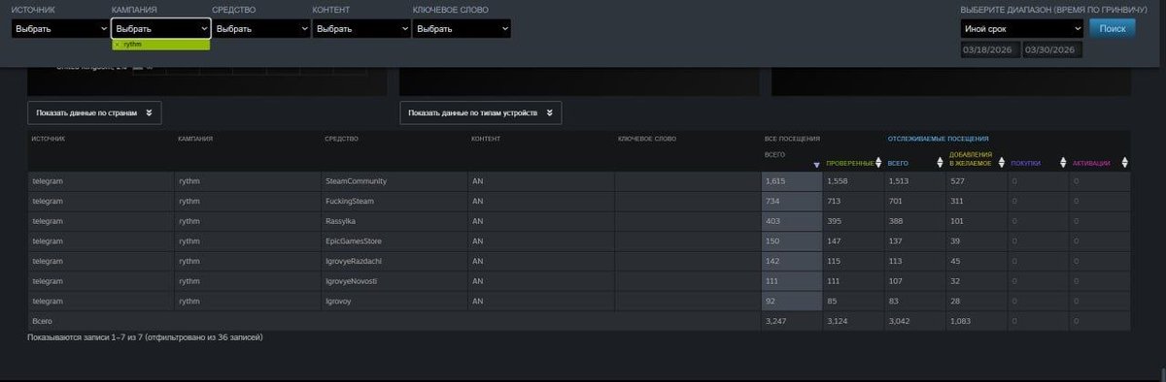
Task: Sort tracked visits Всего column arrows
Action: click(941, 163)
